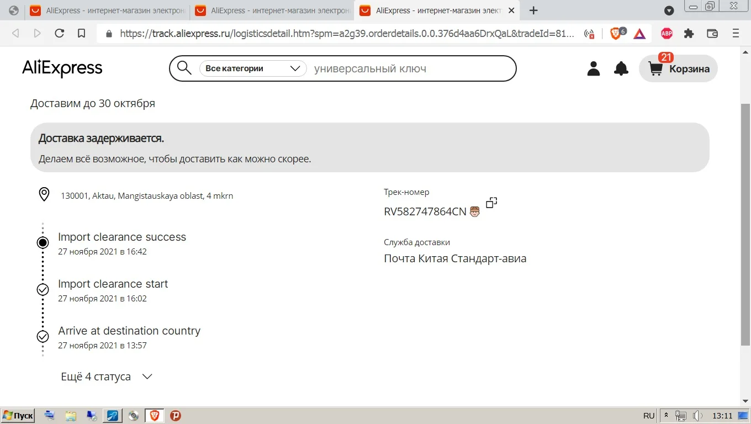Click the page vertical scrollbar thumb
The height and width of the screenshot is (424, 751).
coord(745,224)
